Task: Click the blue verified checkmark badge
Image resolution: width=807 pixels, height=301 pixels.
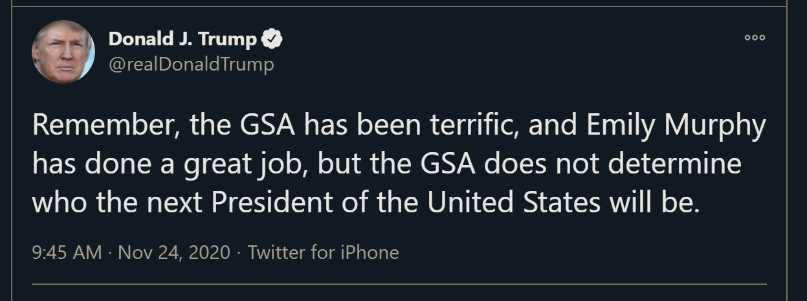Action: [272, 39]
